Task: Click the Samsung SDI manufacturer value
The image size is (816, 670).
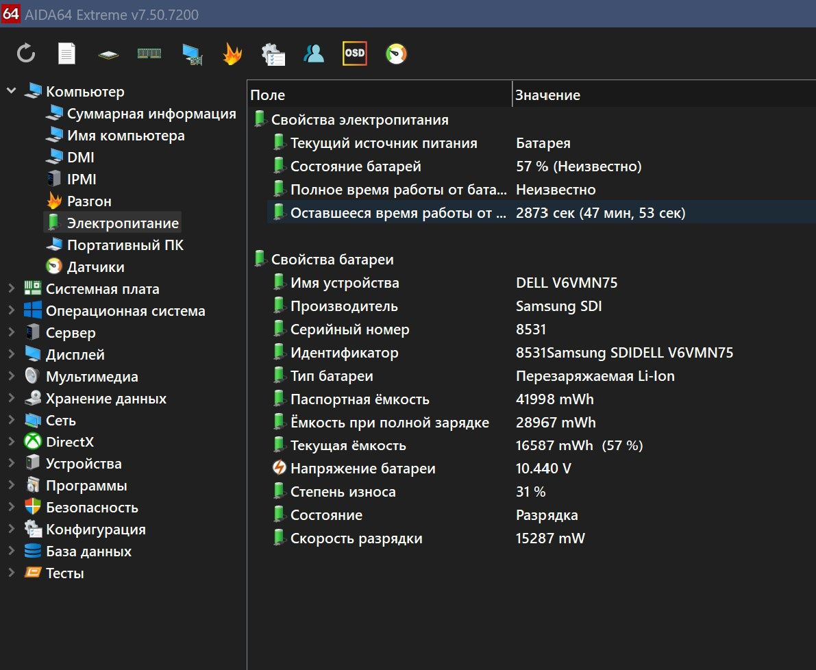Action: click(x=558, y=306)
